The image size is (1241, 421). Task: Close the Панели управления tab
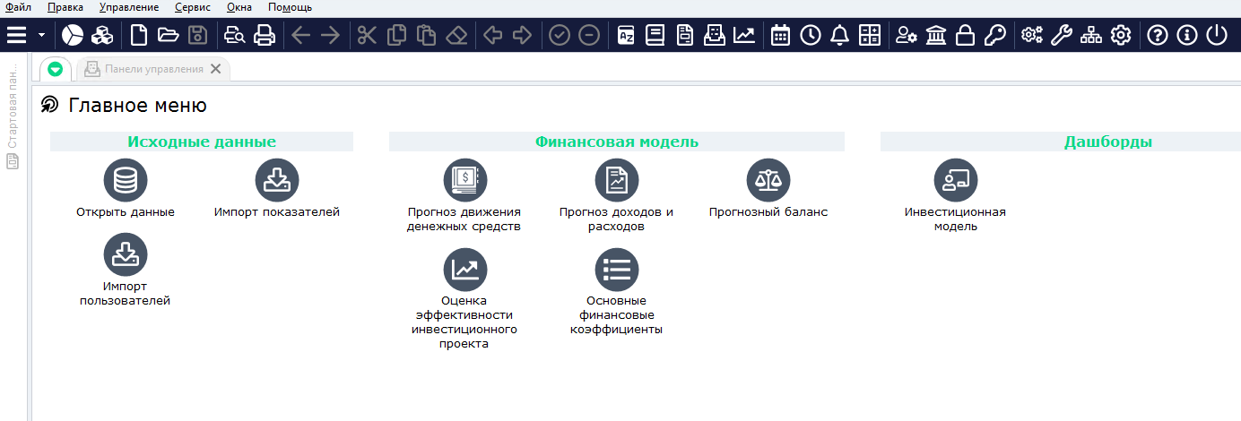pyautogui.click(x=215, y=69)
